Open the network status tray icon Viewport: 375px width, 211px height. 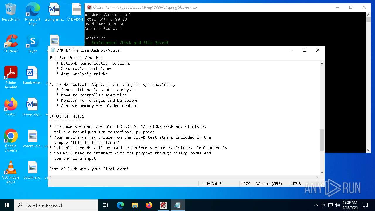pos(330,205)
